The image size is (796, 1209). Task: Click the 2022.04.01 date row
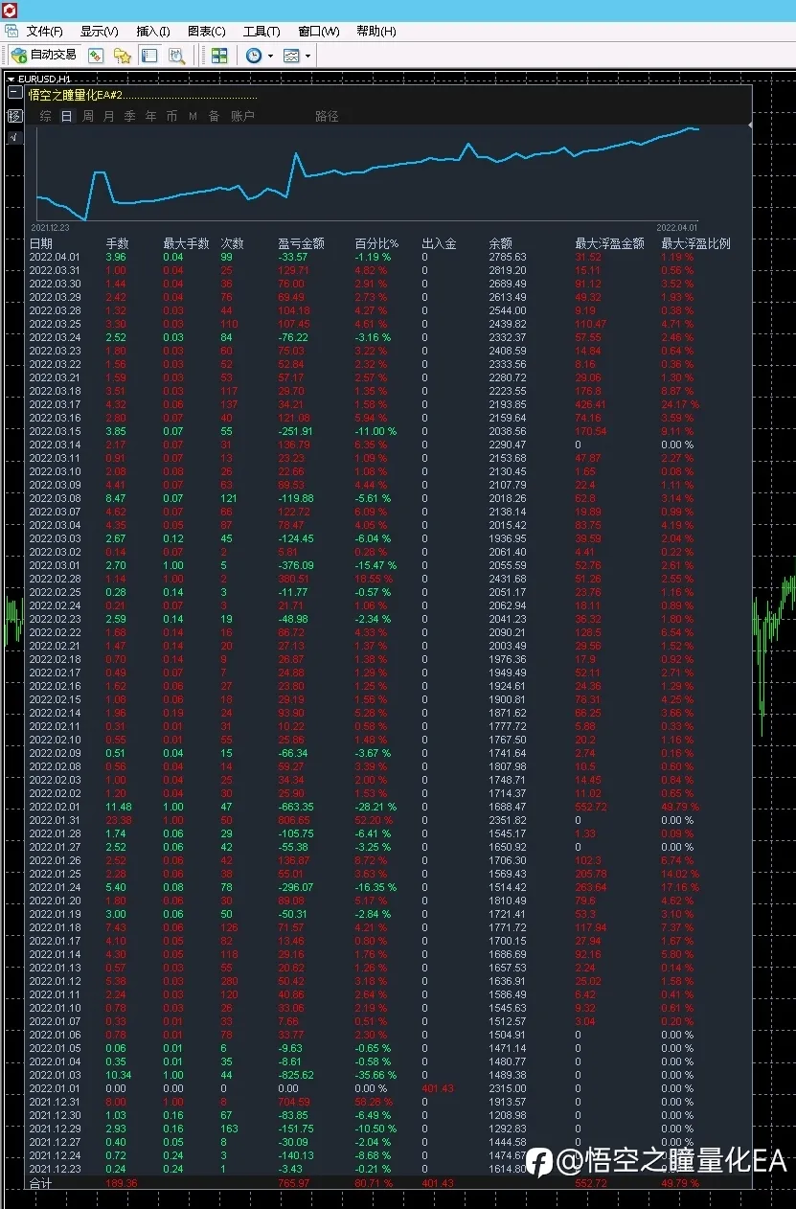[55, 257]
